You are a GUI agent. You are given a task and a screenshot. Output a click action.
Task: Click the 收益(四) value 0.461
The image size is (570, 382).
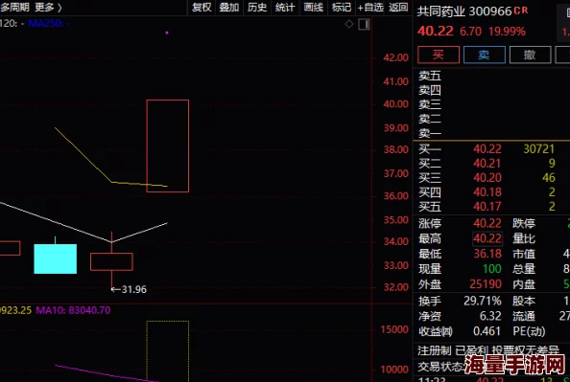[x=487, y=331]
